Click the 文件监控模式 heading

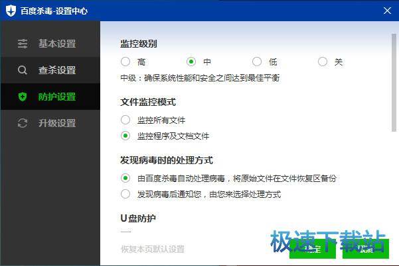point(148,102)
